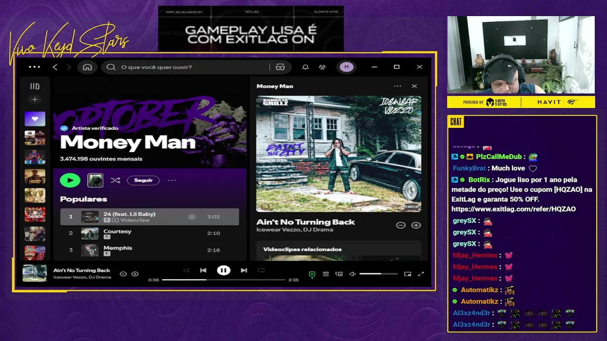Create a playlist with the sidebar plus
This screenshot has width=607, height=341.
[x=35, y=99]
